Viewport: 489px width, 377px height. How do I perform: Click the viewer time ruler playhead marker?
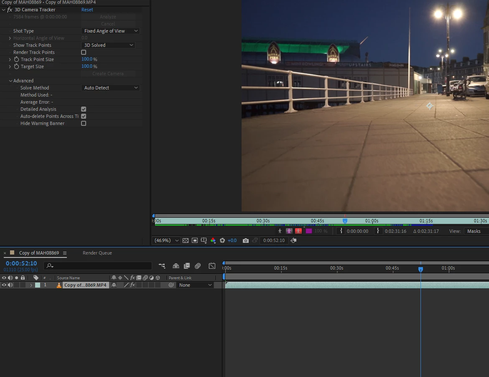tap(345, 221)
